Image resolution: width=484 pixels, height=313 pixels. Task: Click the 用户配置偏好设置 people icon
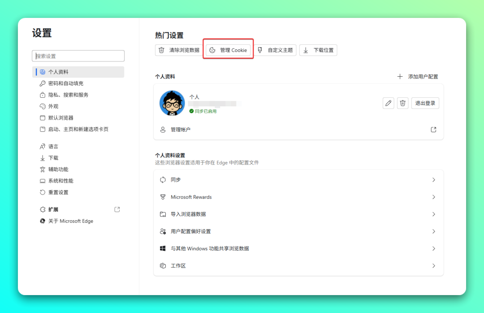point(163,231)
